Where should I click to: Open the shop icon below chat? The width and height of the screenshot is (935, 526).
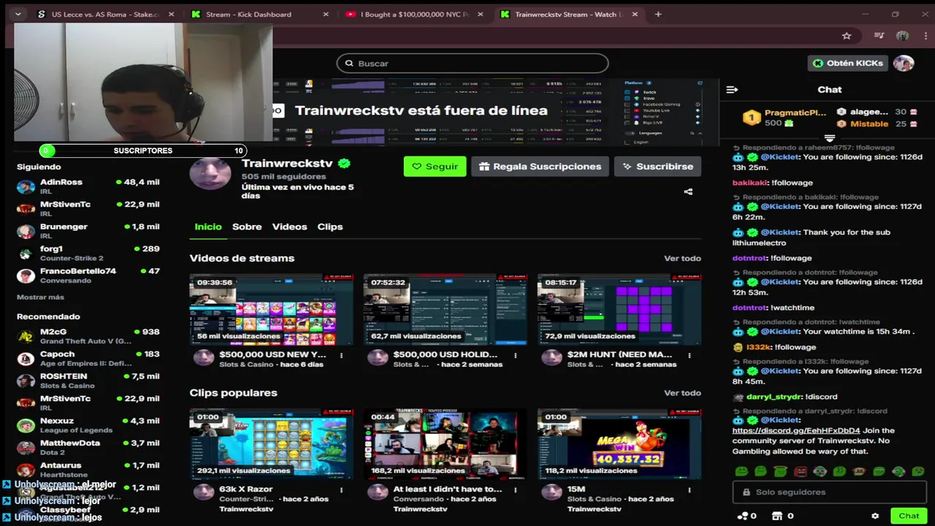(778, 516)
